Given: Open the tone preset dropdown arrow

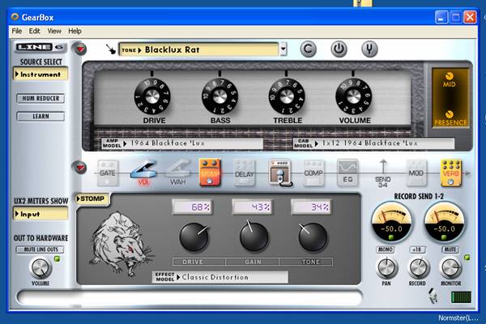Looking at the screenshot, I should click(x=283, y=49).
